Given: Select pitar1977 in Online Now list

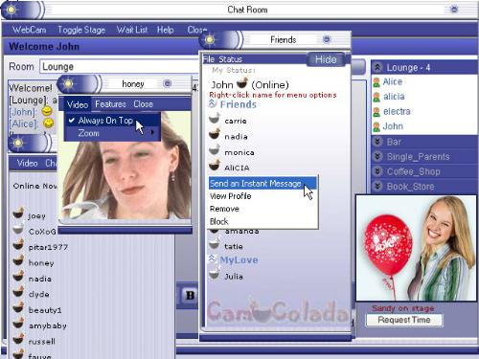Looking at the screenshot, I should pos(48,247).
